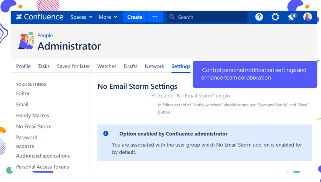This screenshot has height=182, width=321.
Task: Switch to the Profile tab
Action: [x=23, y=66]
